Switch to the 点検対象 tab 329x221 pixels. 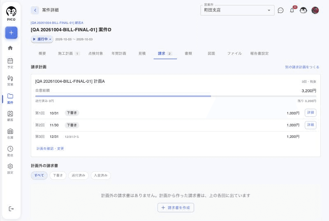coord(95,54)
